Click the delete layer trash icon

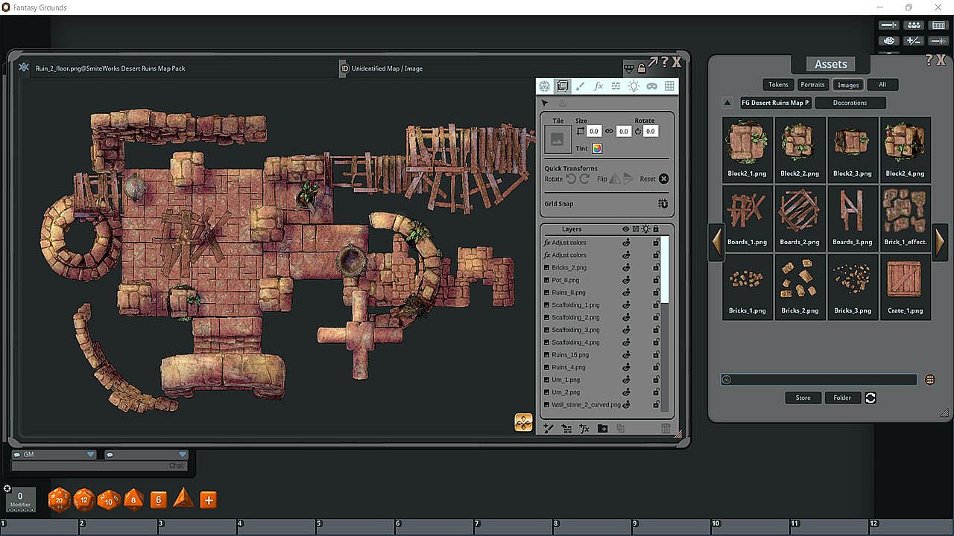666,429
